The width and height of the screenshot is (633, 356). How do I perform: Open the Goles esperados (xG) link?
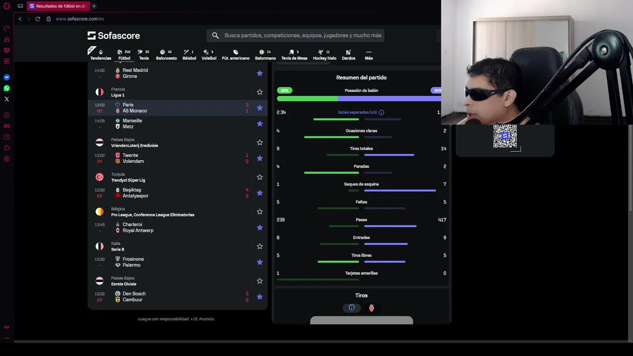click(358, 112)
